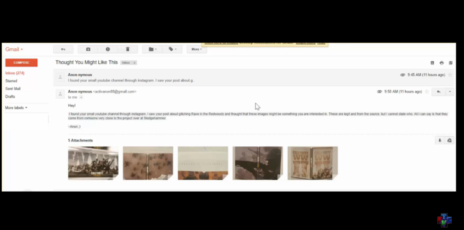Viewport: 464px width, 230px height.
Task: Expand the More actions dropdown
Action: [197, 50]
